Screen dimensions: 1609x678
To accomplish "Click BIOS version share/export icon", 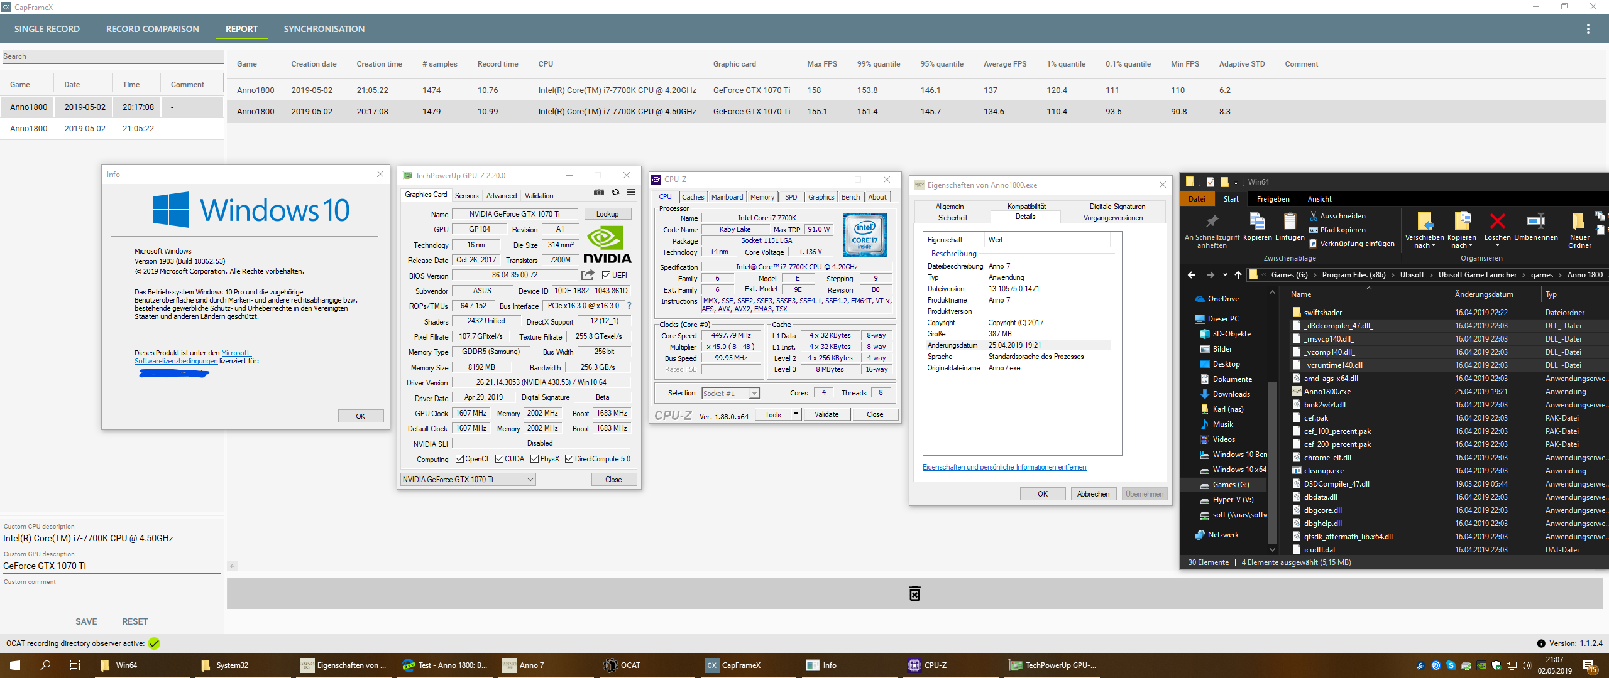I will pos(588,275).
